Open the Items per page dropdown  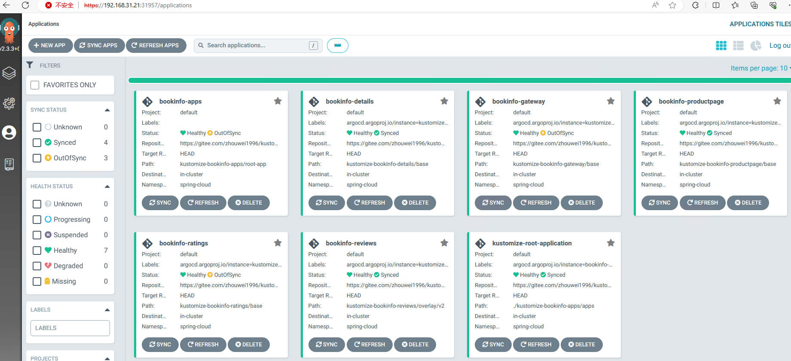(x=760, y=68)
